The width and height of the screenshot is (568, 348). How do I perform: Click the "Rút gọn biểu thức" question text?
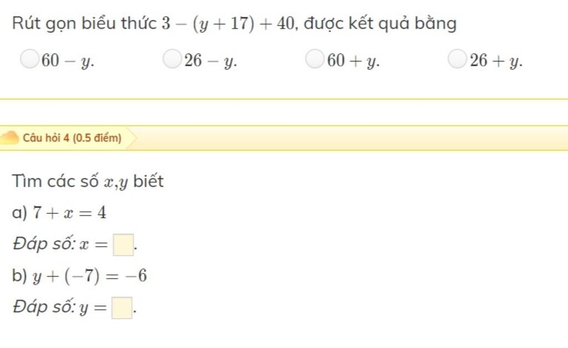pos(85,24)
